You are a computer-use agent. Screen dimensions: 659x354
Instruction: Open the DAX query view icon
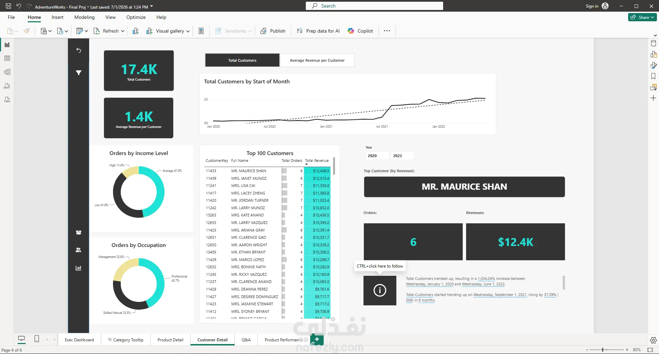[x=7, y=86]
